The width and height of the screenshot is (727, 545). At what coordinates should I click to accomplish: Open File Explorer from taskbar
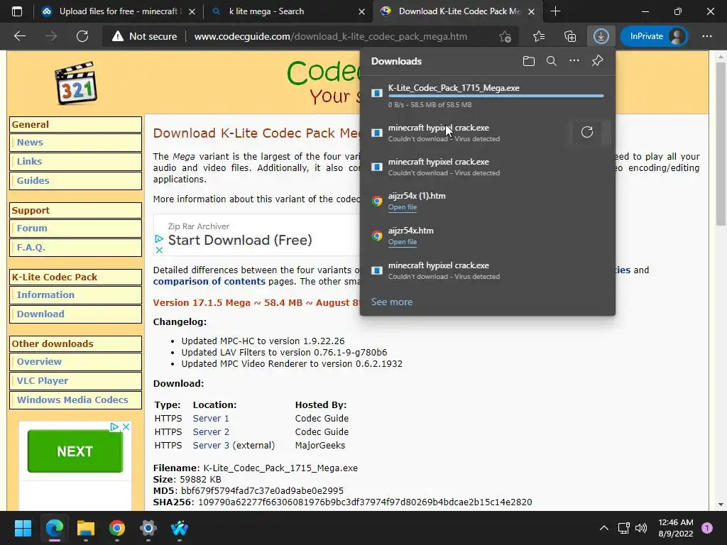point(86,528)
